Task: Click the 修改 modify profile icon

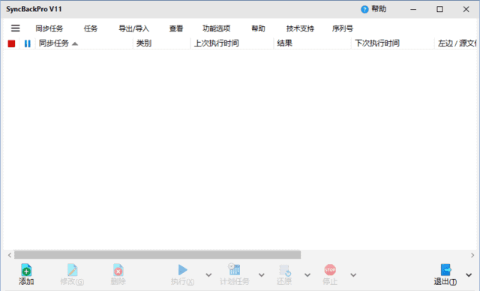Action: [x=72, y=270]
